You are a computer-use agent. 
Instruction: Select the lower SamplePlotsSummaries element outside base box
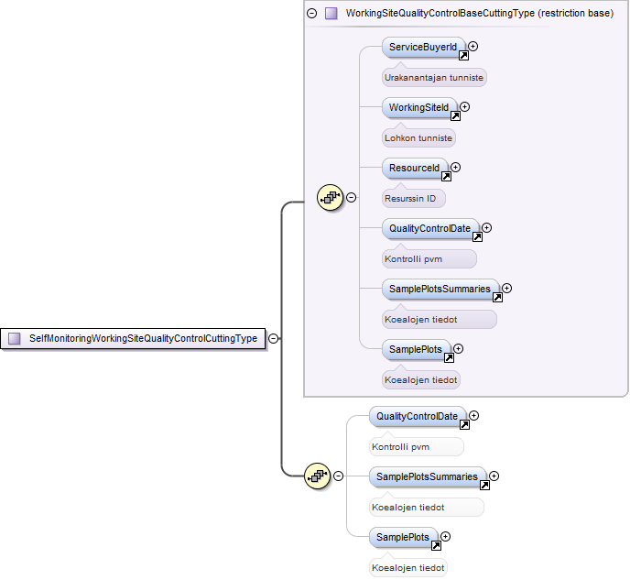pos(428,476)
